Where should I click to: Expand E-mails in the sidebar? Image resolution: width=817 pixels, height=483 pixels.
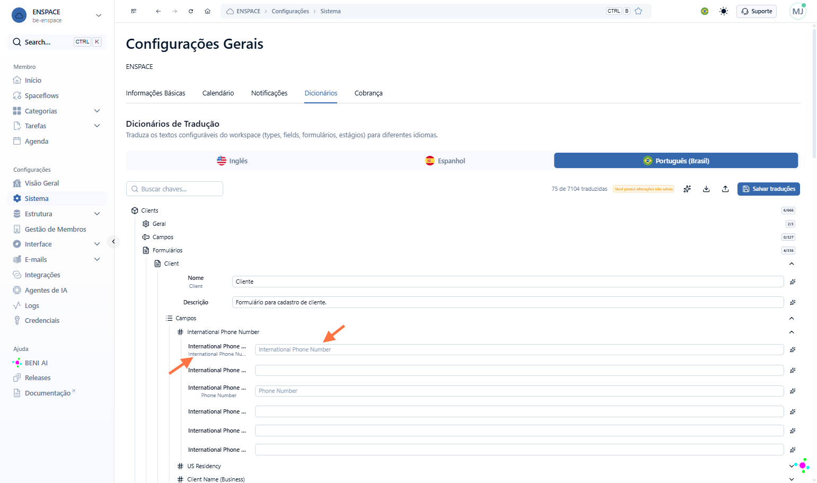pyautogui.click(x=97, y=259)
